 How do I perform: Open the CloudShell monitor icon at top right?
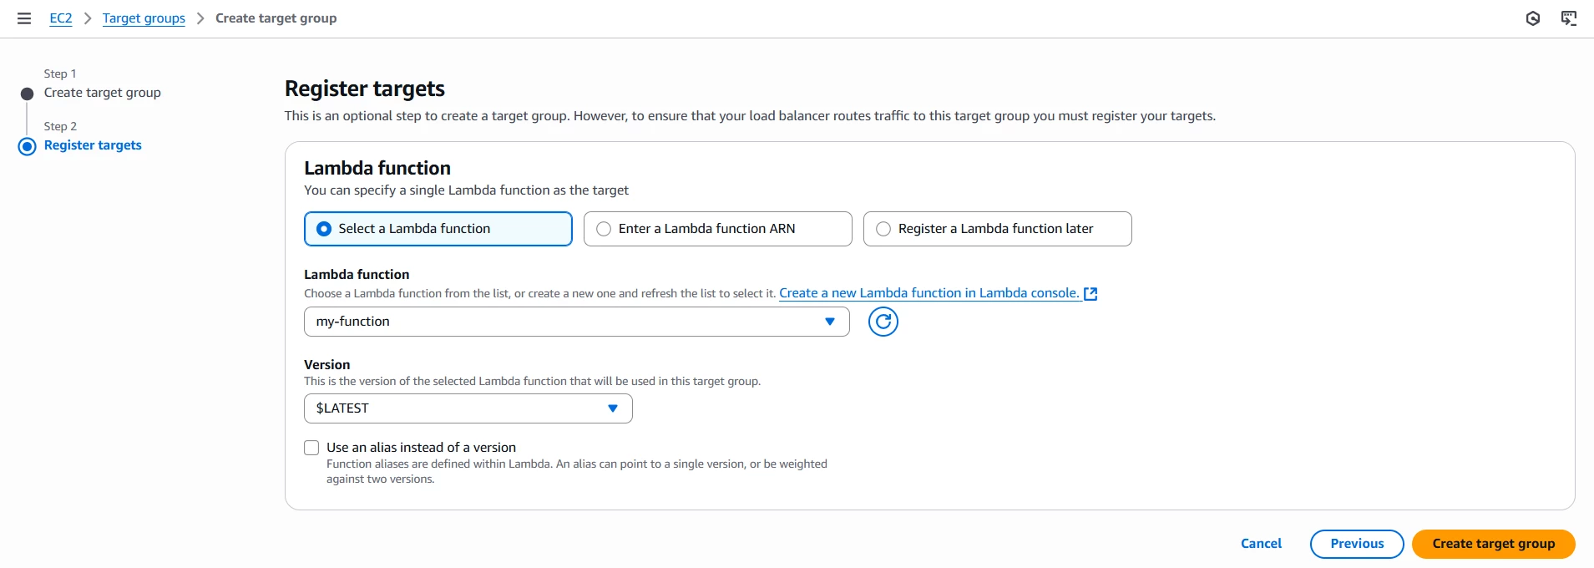coord(1569,18)
